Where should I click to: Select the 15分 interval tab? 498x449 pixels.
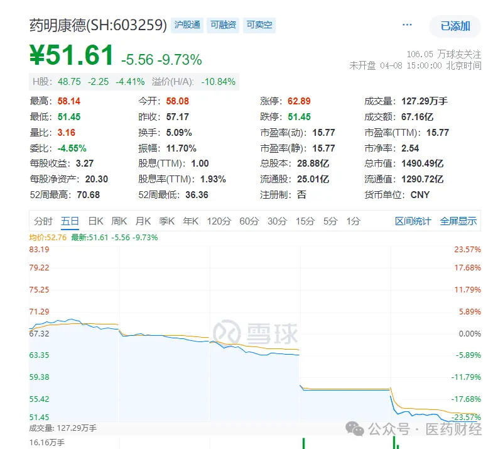click(x=305, y=221)
